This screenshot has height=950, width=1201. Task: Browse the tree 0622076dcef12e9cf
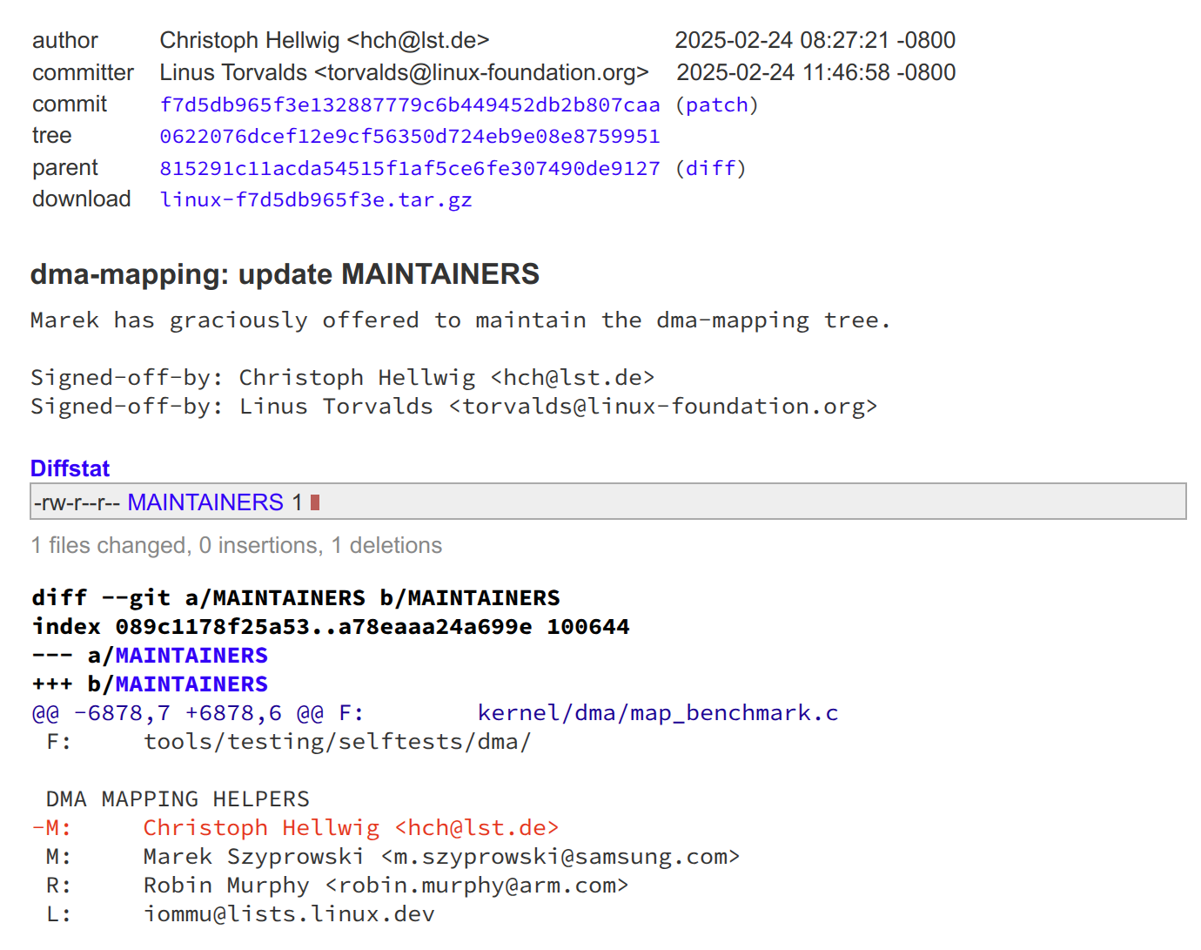click(409, 136)
